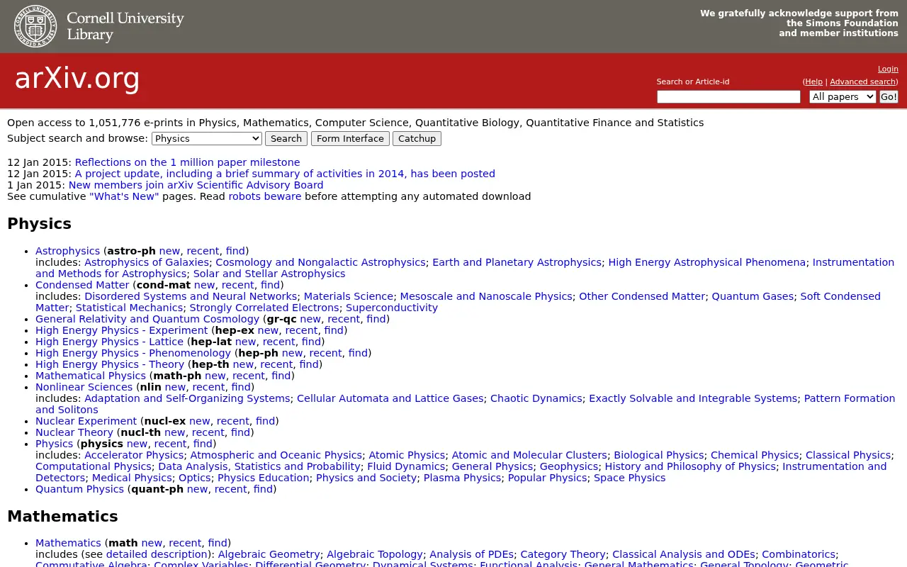The width and height of the screenshot is (907, 567).
Task: Open High Energy Physics - Phenomenology
Action: 133,353
